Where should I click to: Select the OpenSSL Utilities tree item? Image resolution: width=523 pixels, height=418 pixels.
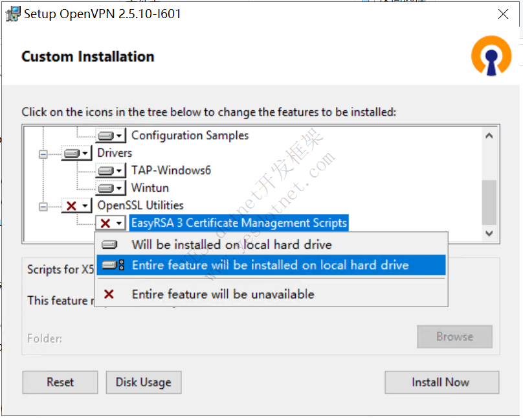click(x=140, y=205)
